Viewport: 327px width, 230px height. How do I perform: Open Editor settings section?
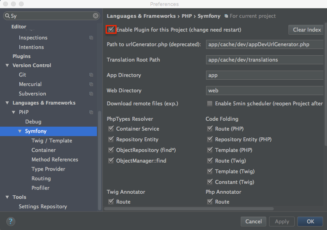19,27
